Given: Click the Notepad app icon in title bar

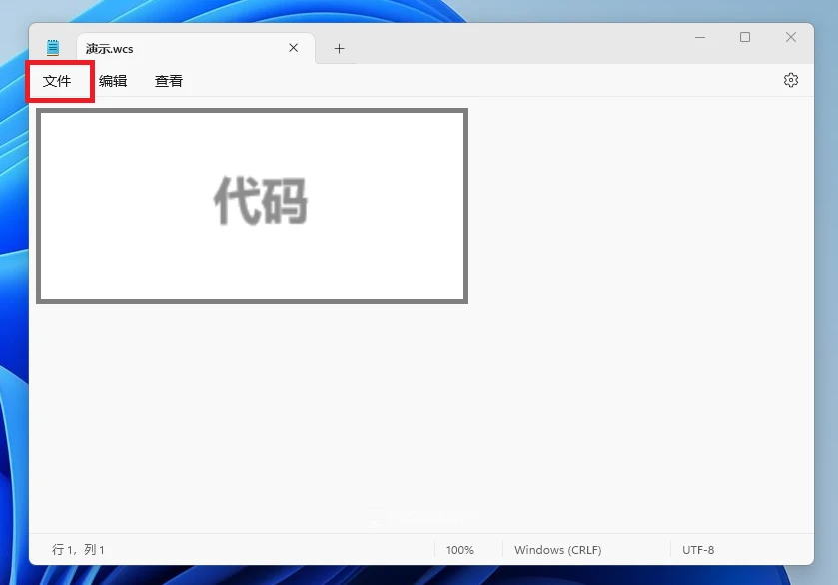Looking at the screenshot, I should tap(52, 48).
